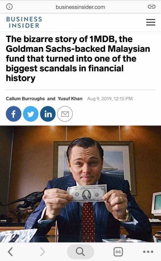Go back with the left chevron
The height and width of the screenshot is (261, 161).
click(10, 252)
